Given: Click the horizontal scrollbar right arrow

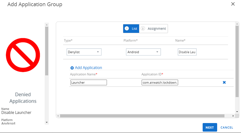Looking at the screenshot, I should [233, 116].
